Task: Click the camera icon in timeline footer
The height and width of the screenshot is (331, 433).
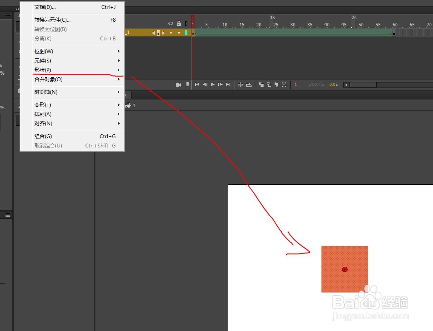Action: (x=178, y=85)
